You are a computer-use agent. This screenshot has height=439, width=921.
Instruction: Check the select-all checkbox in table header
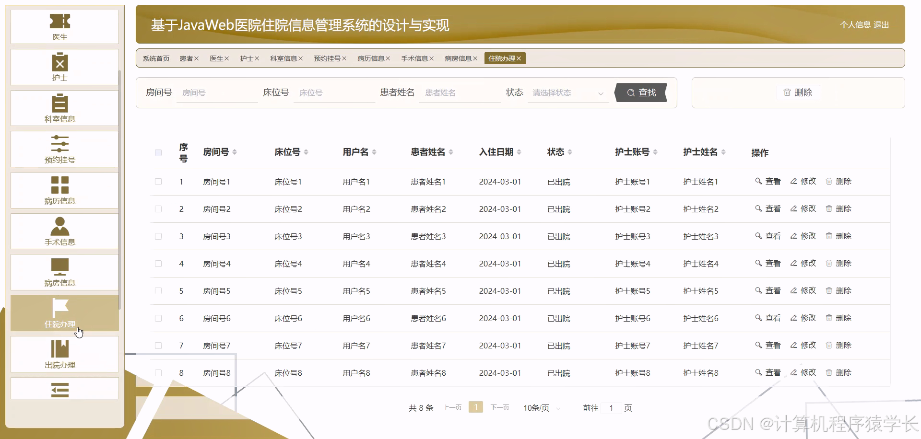(158, 153)
